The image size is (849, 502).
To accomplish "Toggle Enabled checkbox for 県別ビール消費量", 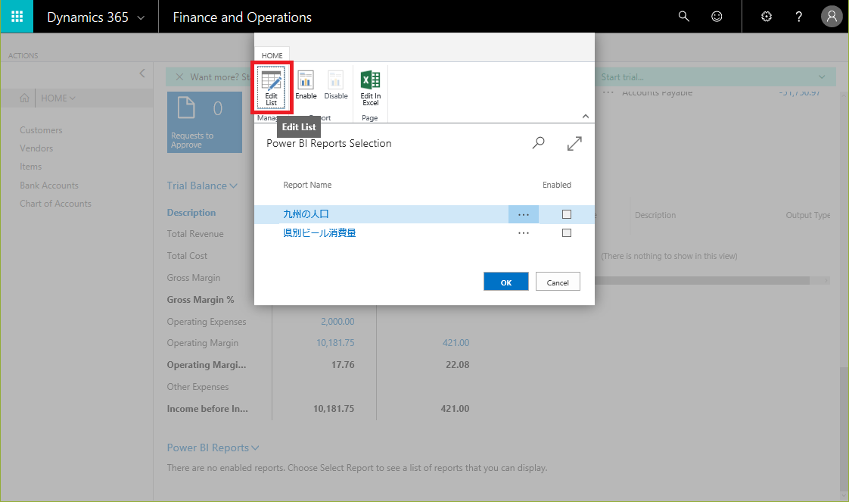I will click(x=566, y=233).
